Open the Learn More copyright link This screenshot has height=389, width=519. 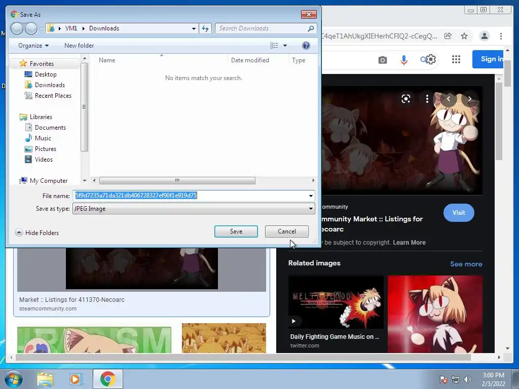tap(409, 243)
